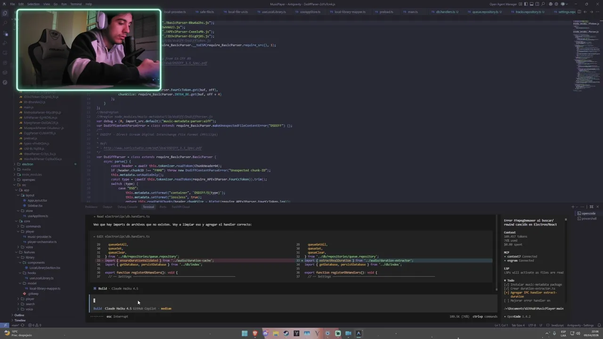Image resolution: width=603 pixels, height=339 pixels.
Task: Click the Open Agent Manager button
Action: [x=503, y=4]
